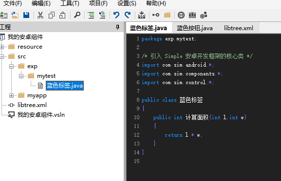This screenshot has width=281, height=181.
Task: Expand the resource folder node
Action: pyautogui.click(x=2, y=47)
